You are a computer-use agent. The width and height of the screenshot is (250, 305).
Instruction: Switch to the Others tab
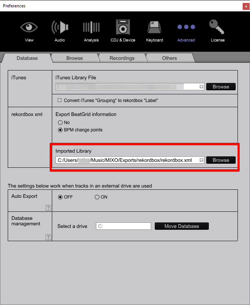(x=169, y=58)
